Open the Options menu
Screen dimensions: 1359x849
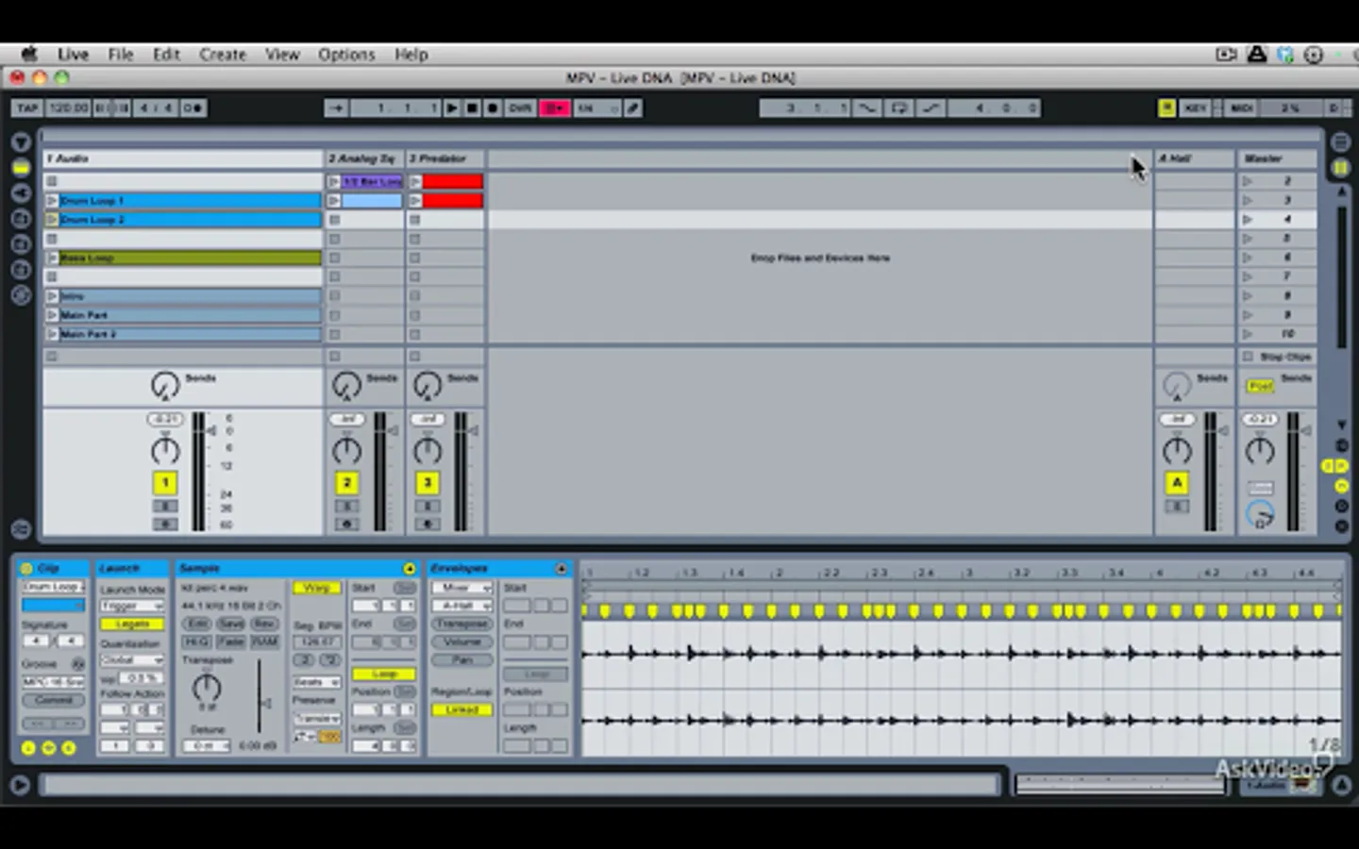[346, 55]
